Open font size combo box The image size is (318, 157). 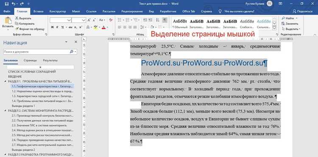[79, 20]
